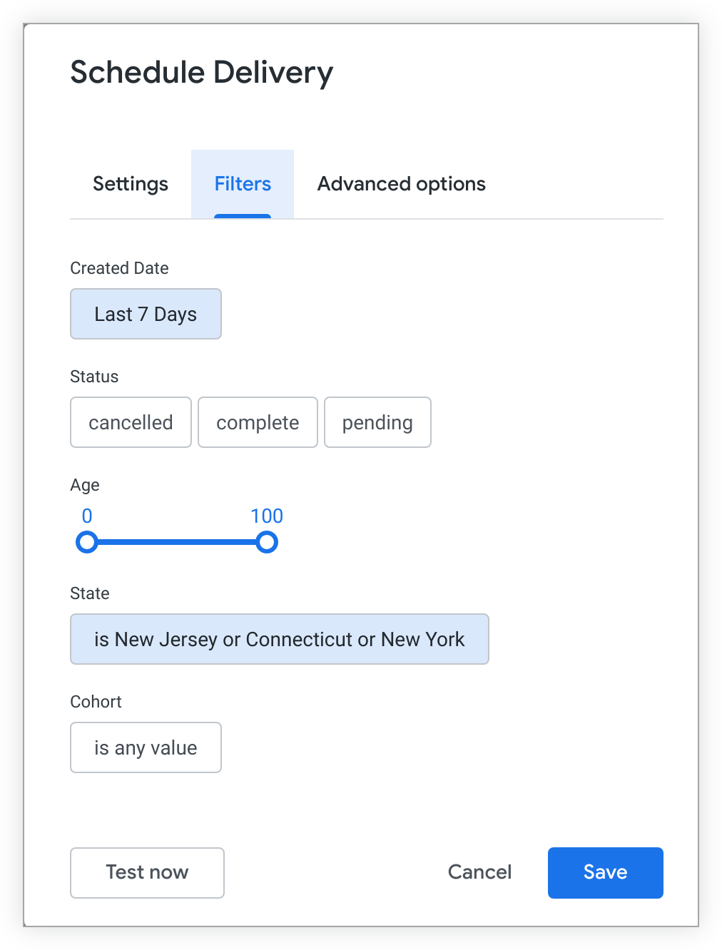Save the delivery schedule
The height and width of the screenshot is (950, 722).
click(x=605, y=872)
